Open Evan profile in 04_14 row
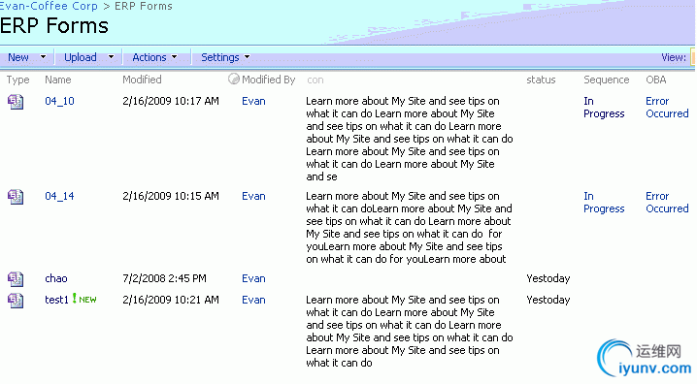 tap(253, 196)
